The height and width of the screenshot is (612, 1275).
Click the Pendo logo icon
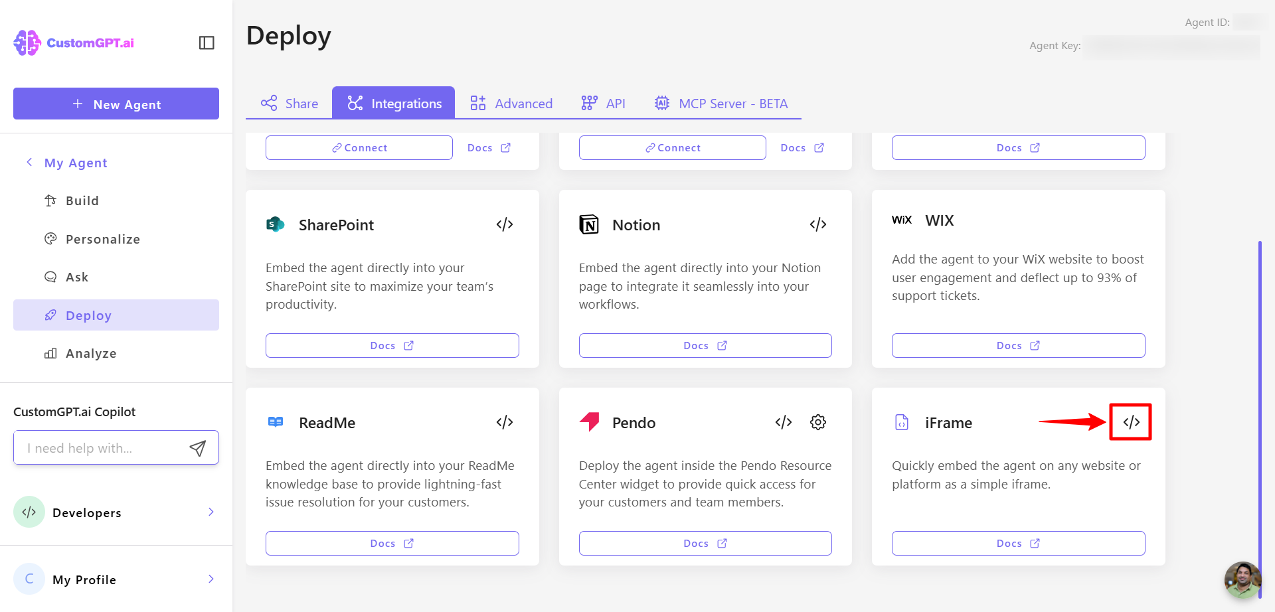[x=590, y=421]
